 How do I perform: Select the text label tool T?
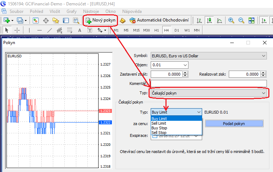(x=90, y=30)
